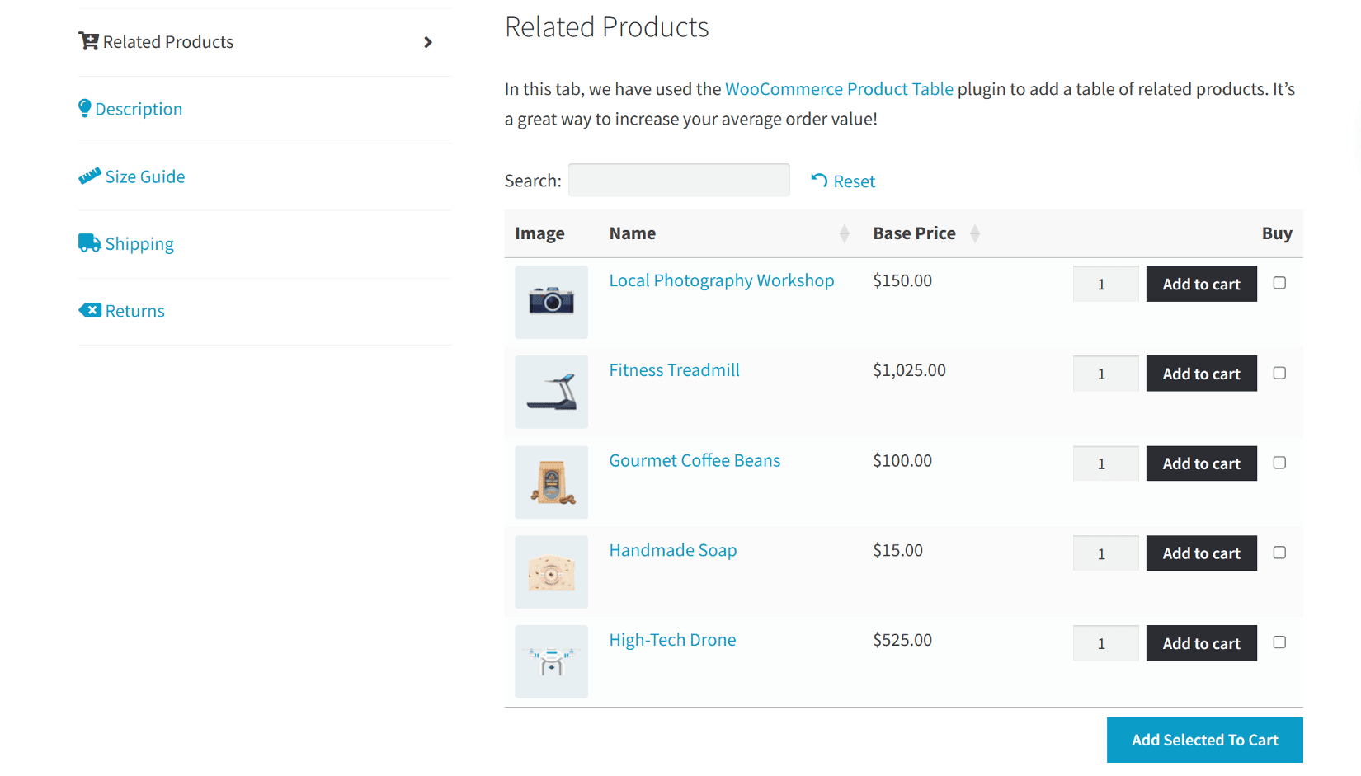Sort the table by the Name column arrows
Image resolution: width=1361 pixels, height=776 pixels.
tap(845, 233)
